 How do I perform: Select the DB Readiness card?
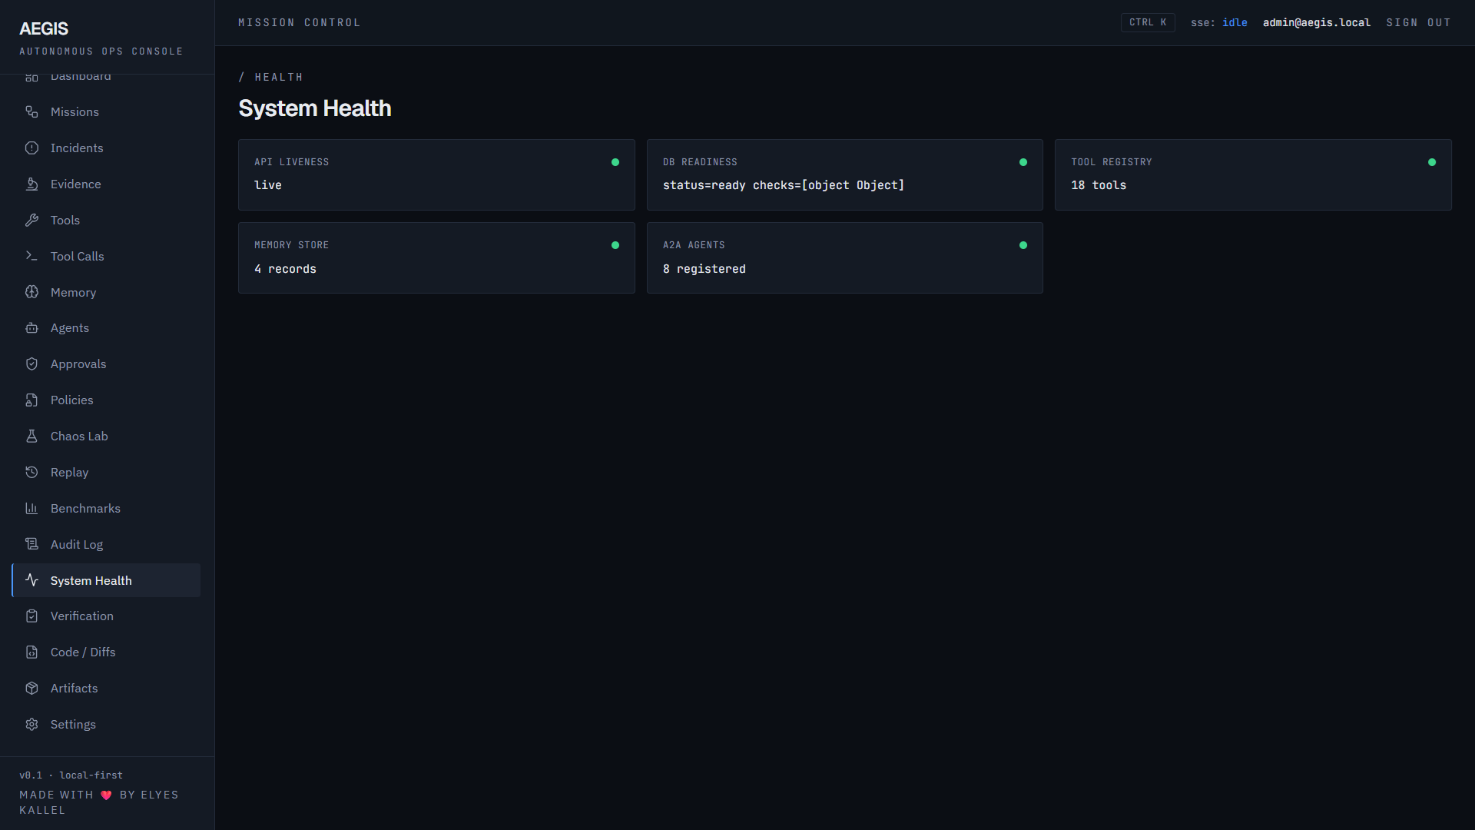click(x=845, y=174)
